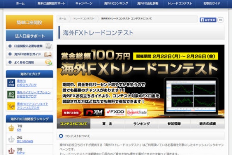The width and height of the screenshot is (232, 155).
Task: Open the 海外バイナリーオプション お役立ちブログ link
Action: click(x=34, y=94)
